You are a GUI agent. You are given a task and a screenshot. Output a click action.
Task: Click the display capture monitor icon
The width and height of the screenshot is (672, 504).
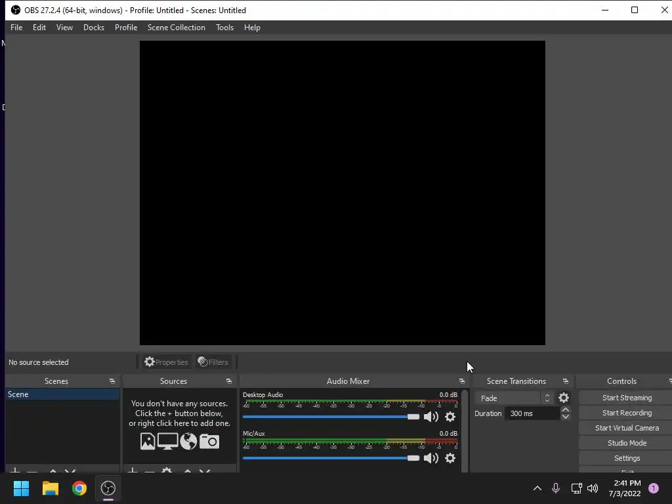click(x=167, y=441)
